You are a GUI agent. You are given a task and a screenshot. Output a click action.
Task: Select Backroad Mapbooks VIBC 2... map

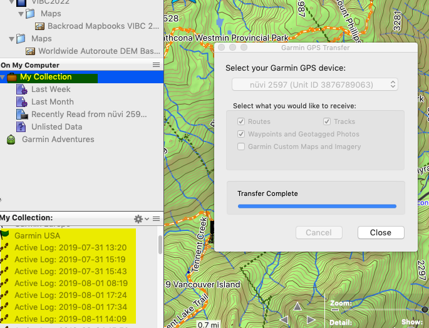(103, 26)
